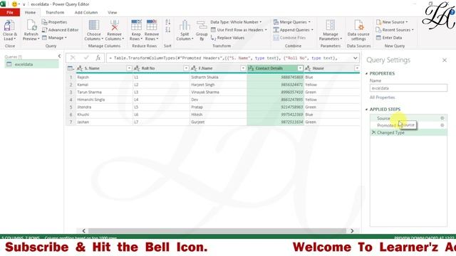Select the Changed Type applied step

(x=408, y=132)
